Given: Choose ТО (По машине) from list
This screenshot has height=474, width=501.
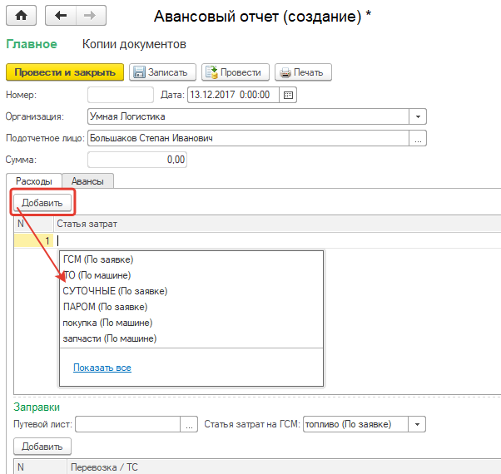Looking at the screenshot, I should (191, 275).
